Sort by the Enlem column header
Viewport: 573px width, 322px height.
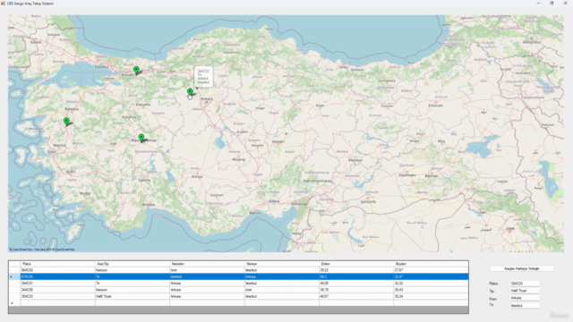[x=356, y=264]
